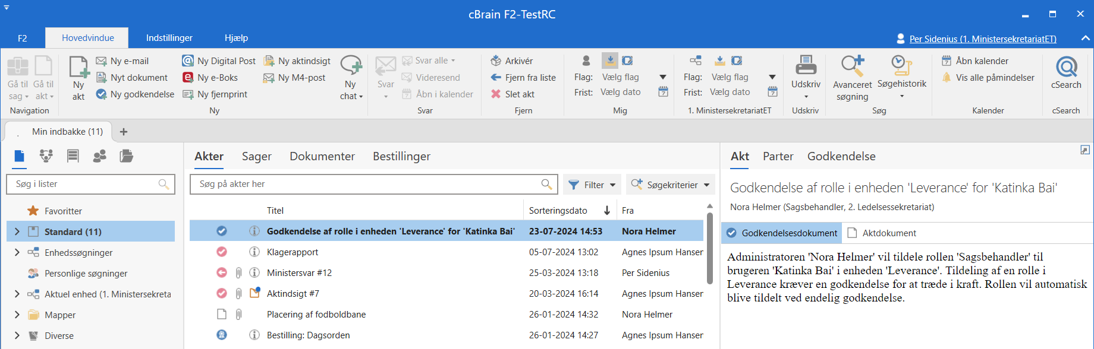
Task: Switch to the Sager tab
Action: point(256,156)
